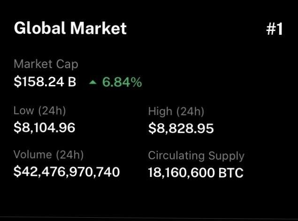Click the 6.84% change percentage

coord(122,83)
